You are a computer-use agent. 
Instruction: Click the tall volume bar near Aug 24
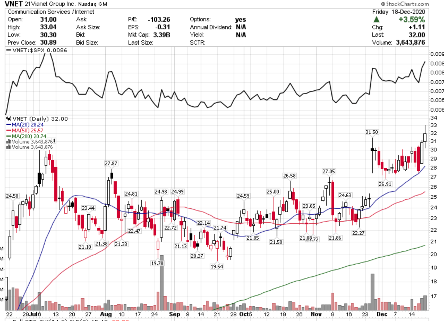click(x=161, y=283)
